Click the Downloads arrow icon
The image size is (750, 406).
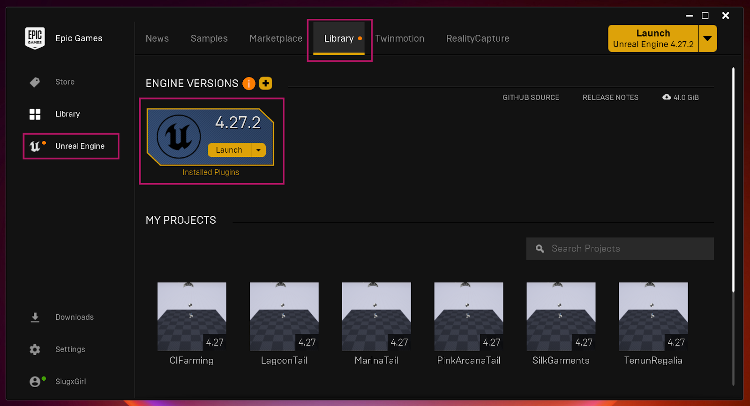click(x=35, y=317)
